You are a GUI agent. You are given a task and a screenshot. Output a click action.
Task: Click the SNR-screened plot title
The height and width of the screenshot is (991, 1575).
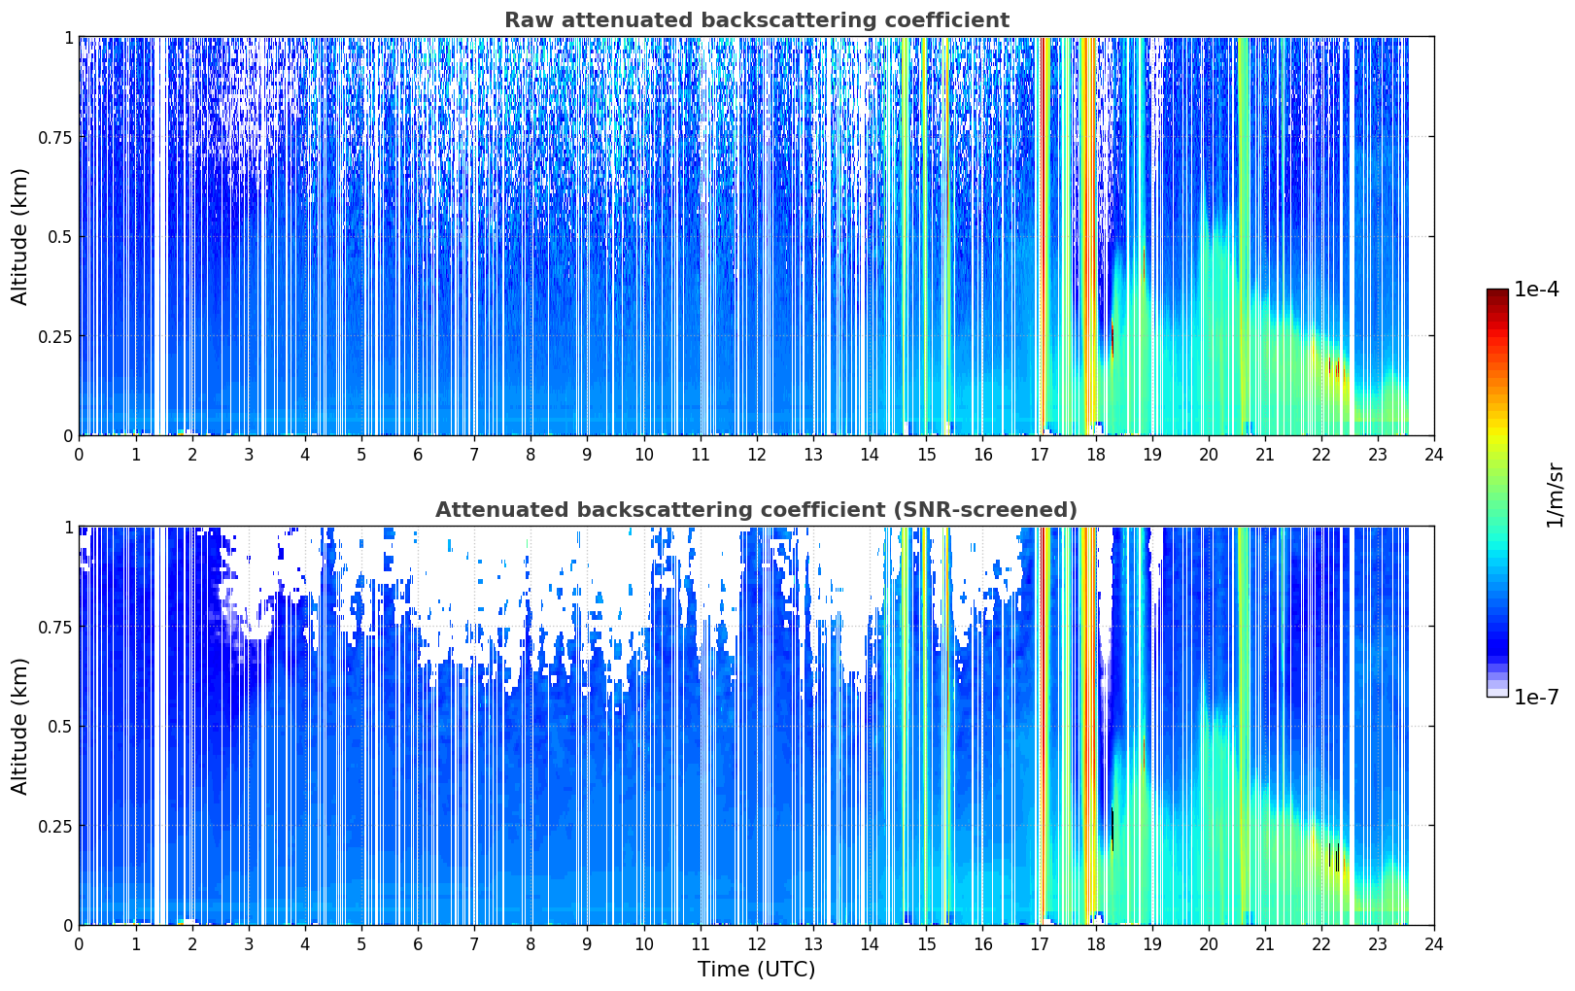756,510
